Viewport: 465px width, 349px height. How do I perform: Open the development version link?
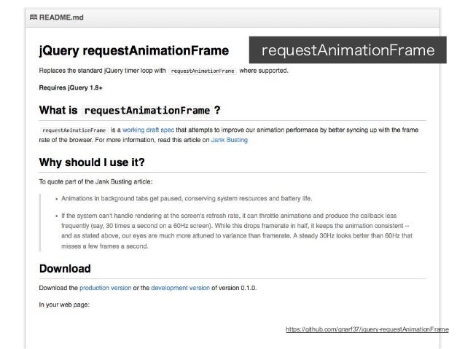coord(180,288)
